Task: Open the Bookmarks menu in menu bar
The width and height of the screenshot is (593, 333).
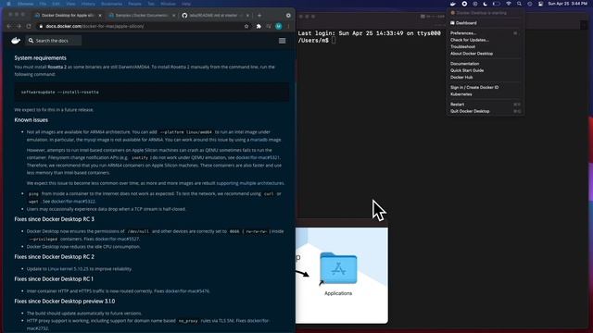Action: (x=111, y=4)
